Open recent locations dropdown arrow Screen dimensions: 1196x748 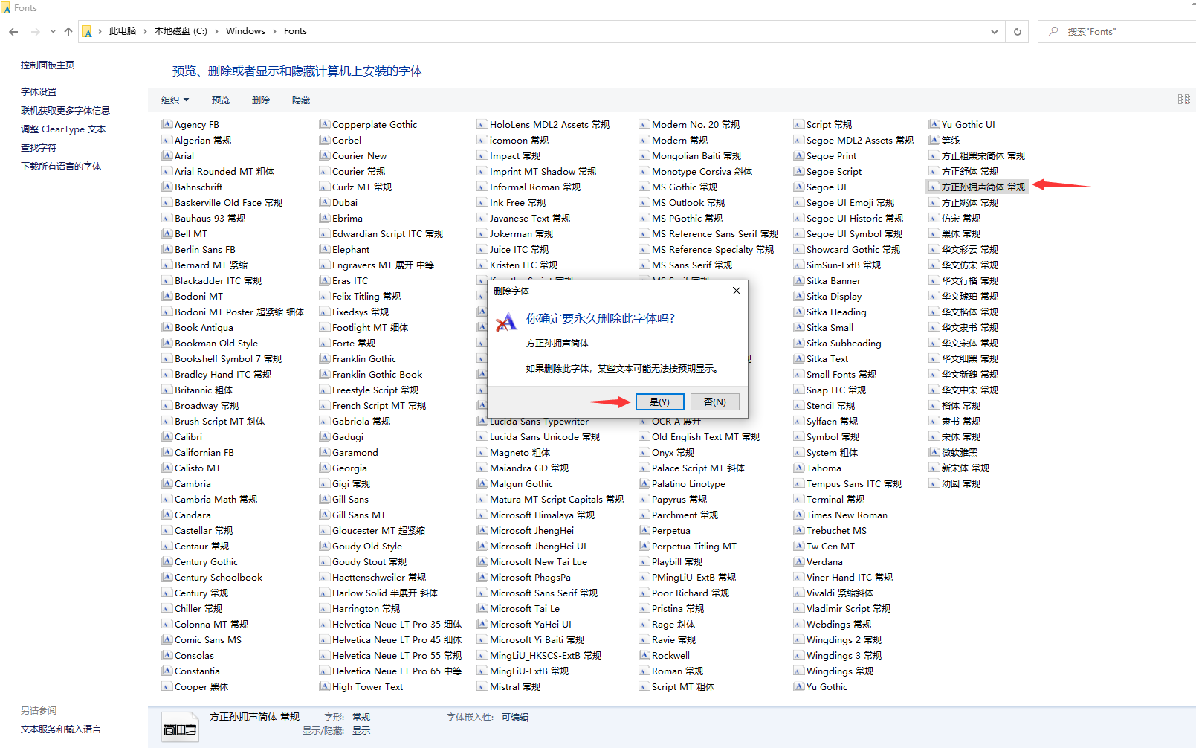coord(53,32)
